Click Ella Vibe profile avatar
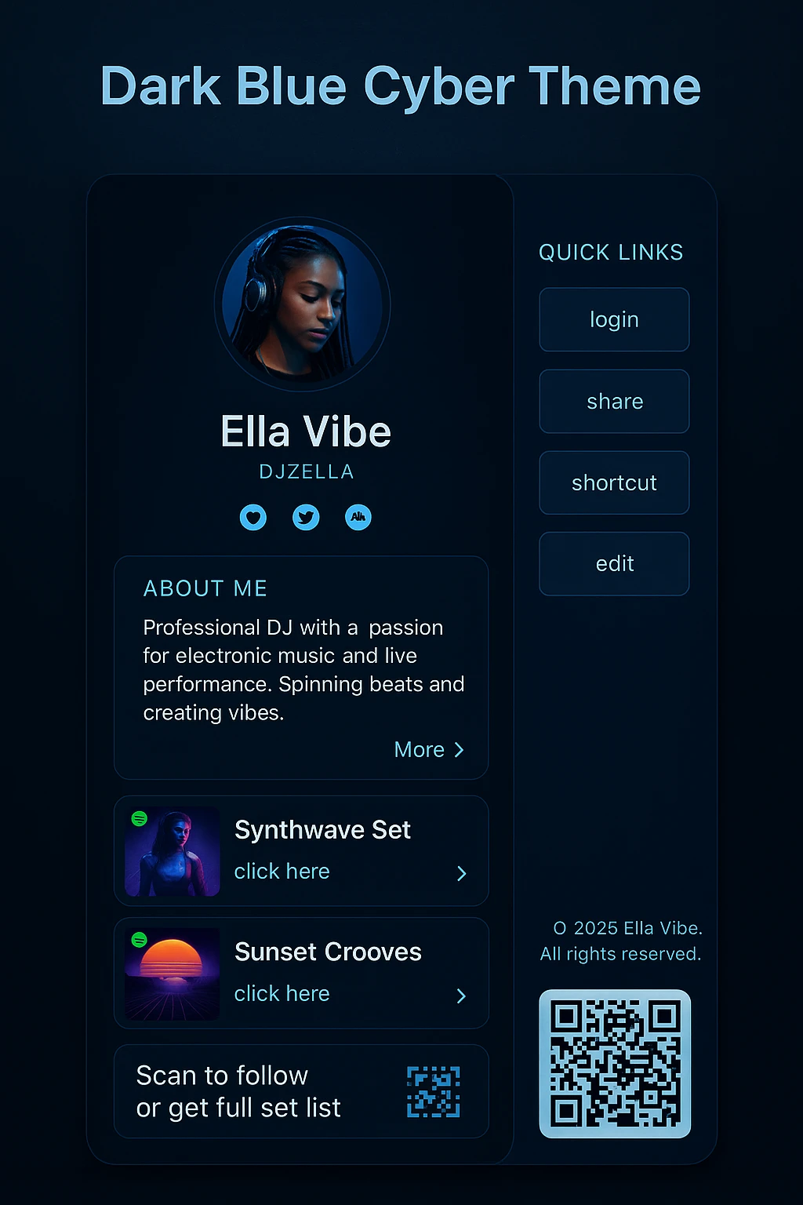803x1205 pixels. click(x=303, y=304)
